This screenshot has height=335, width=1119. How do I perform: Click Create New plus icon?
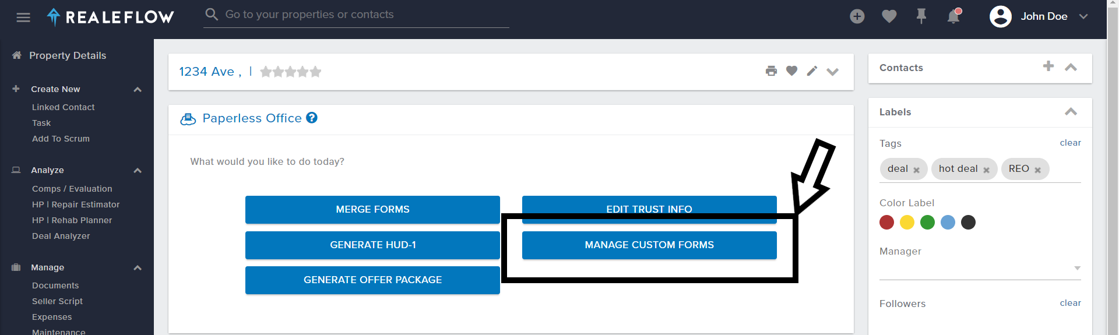point(16,89)
